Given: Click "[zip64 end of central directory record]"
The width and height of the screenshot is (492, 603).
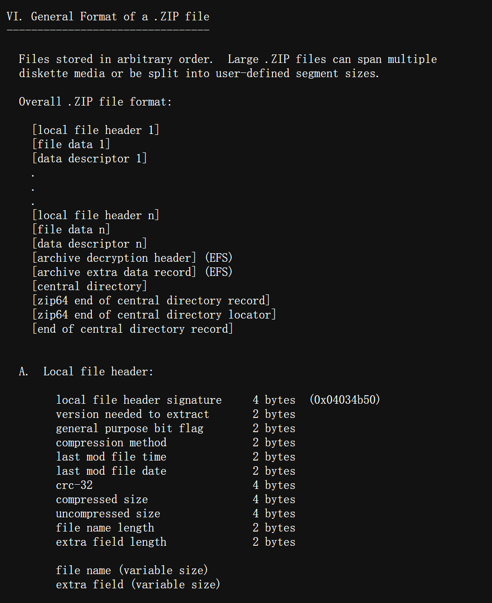Looking at the screenshot, I should [151, 301].
